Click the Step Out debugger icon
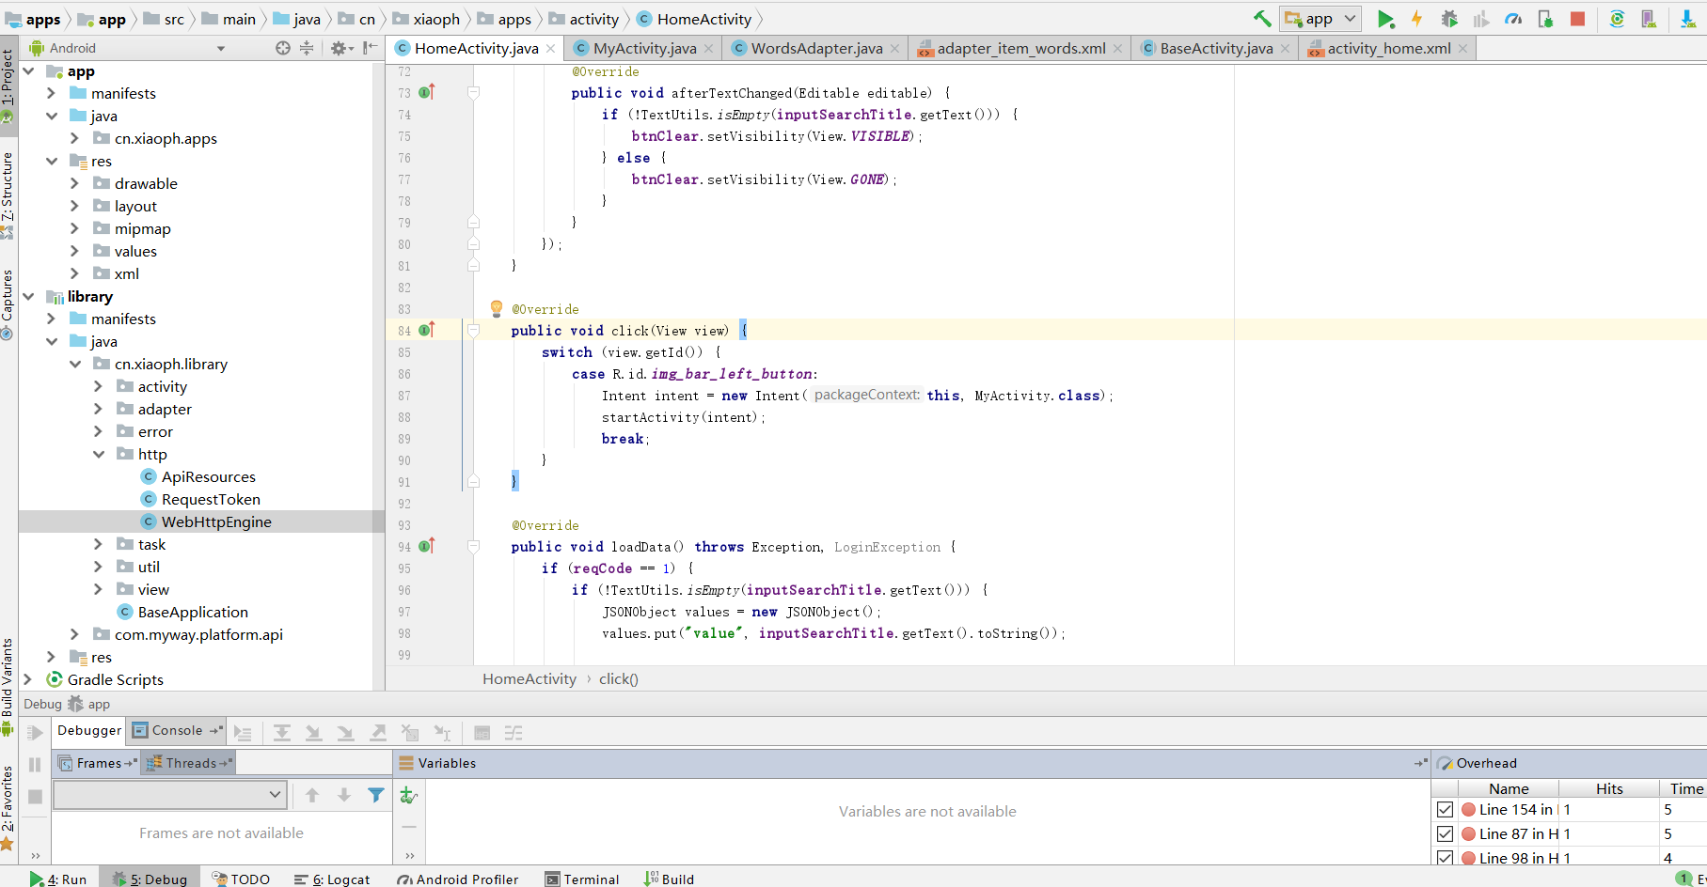The image size is (1707, 887). 378,733
